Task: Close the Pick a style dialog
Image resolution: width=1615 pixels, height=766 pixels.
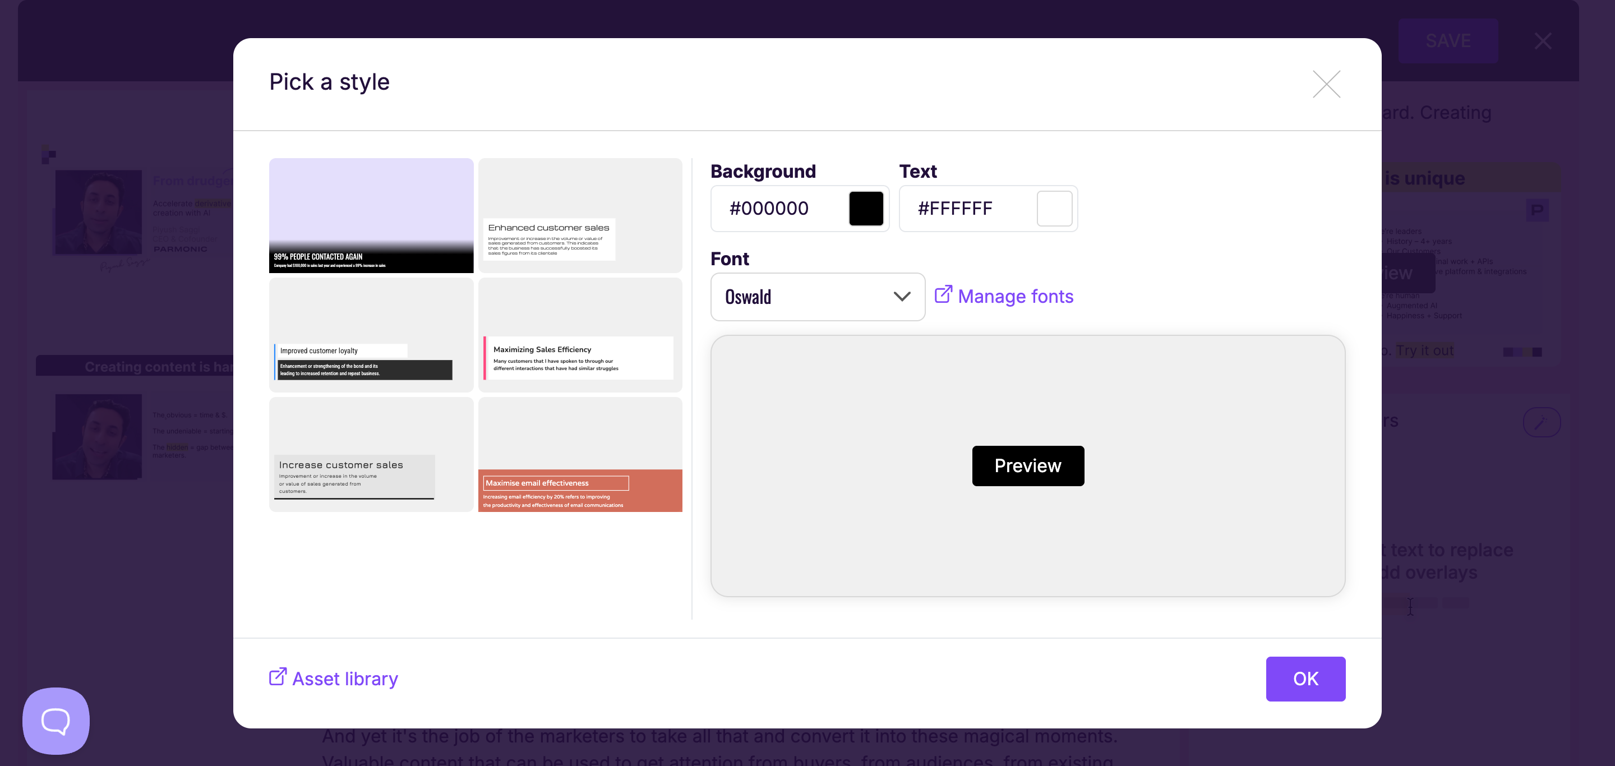Action: pos(1326,84)
